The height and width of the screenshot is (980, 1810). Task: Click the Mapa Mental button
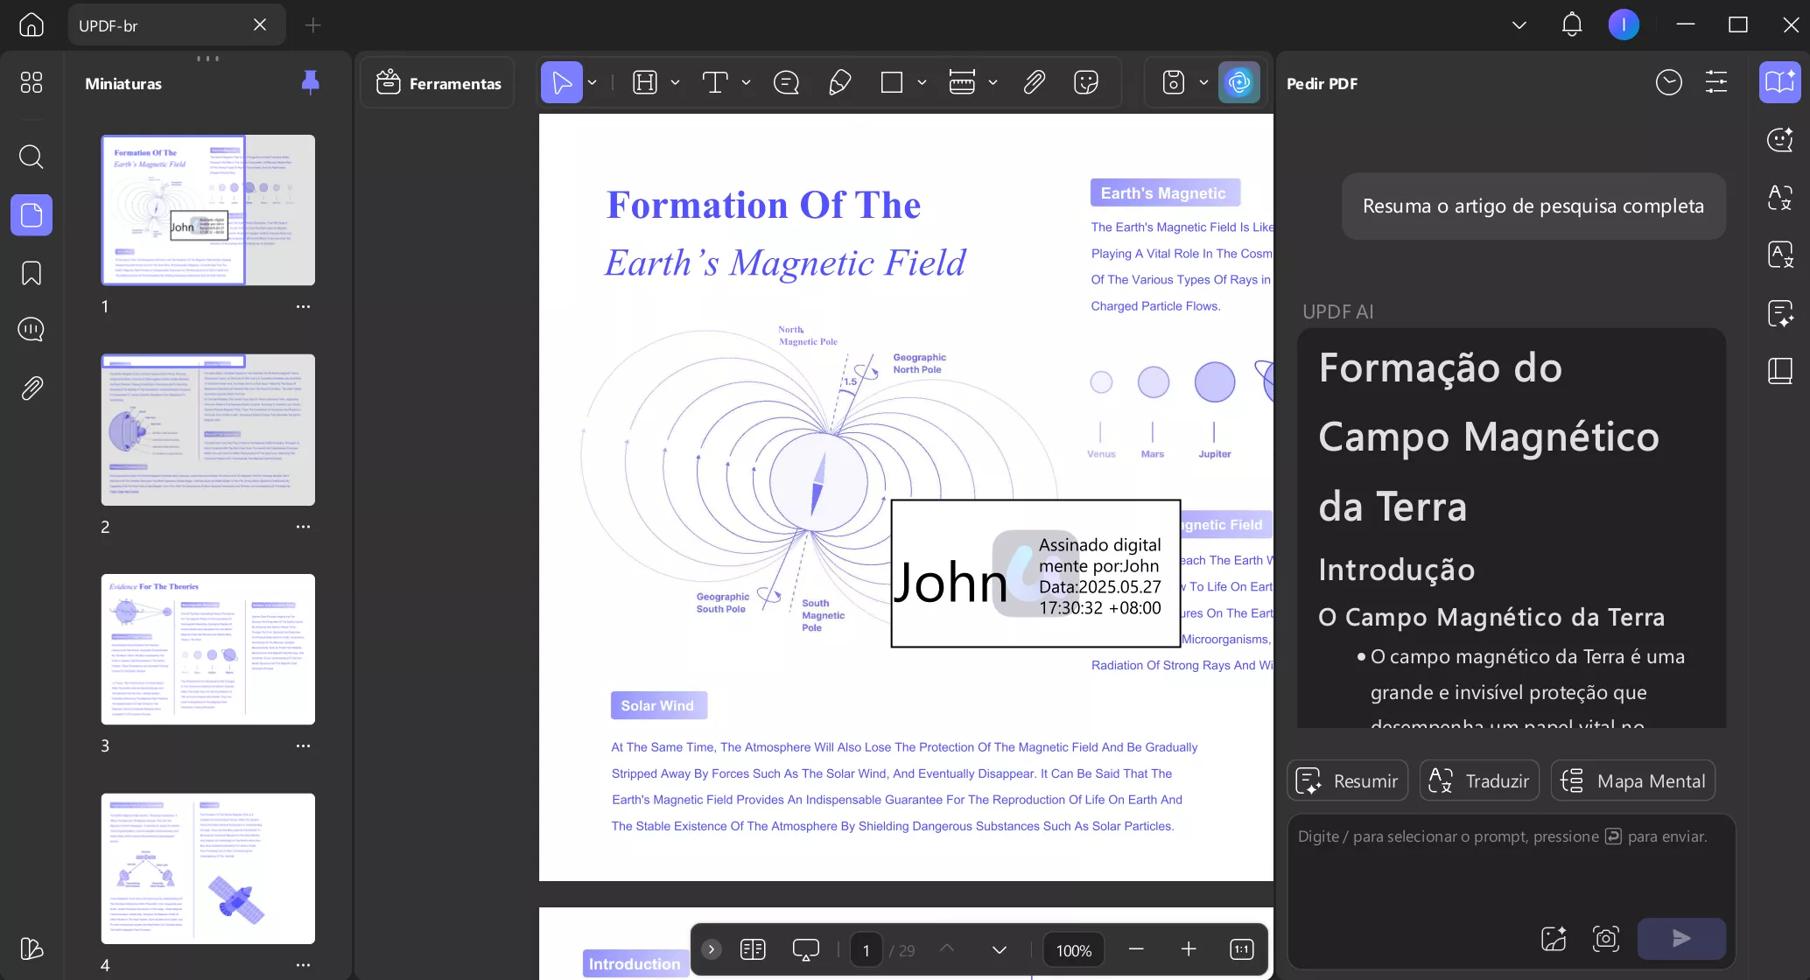point(1632,780)
